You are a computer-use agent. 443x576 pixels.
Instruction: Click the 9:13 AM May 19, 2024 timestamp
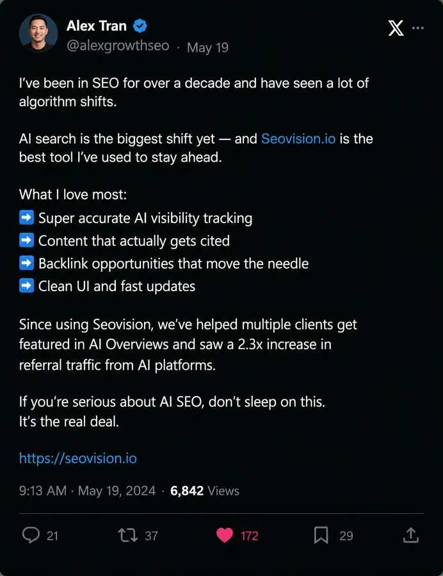tap(88, 491)
